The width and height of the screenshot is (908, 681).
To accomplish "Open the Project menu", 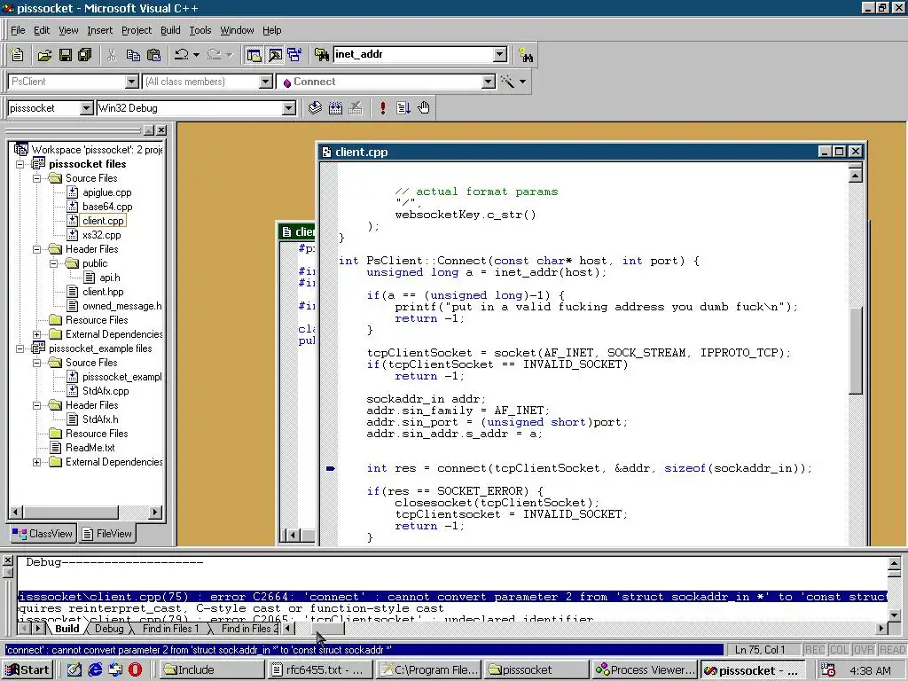I will [x=136, y=30].
